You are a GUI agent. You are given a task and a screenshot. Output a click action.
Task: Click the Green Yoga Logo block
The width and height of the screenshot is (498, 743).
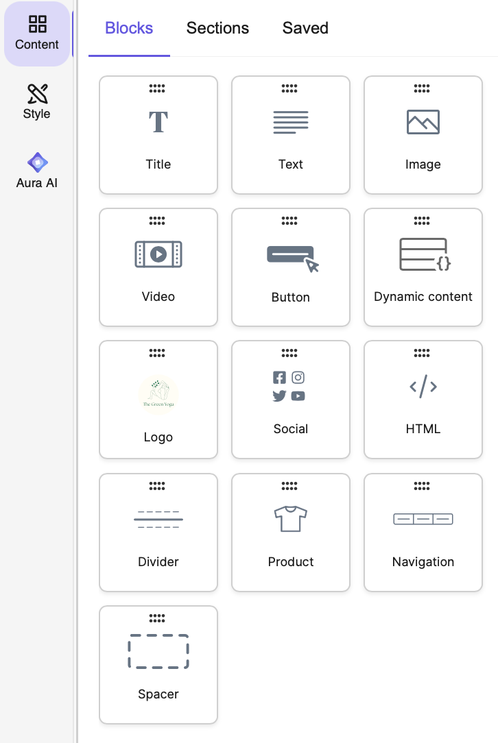[158, 400]
